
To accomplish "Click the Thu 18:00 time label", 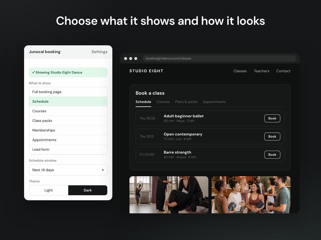I will coord(147,118).
